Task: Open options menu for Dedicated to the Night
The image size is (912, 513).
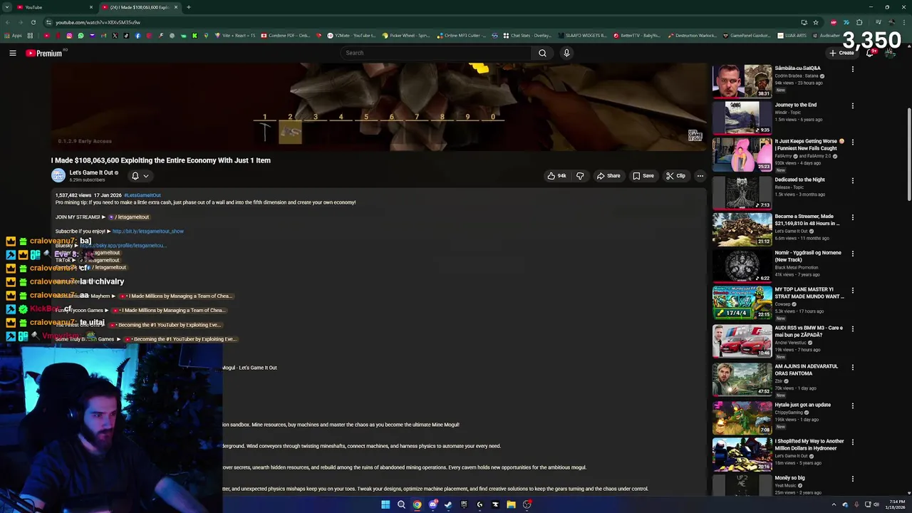Action: coord(852,181)
